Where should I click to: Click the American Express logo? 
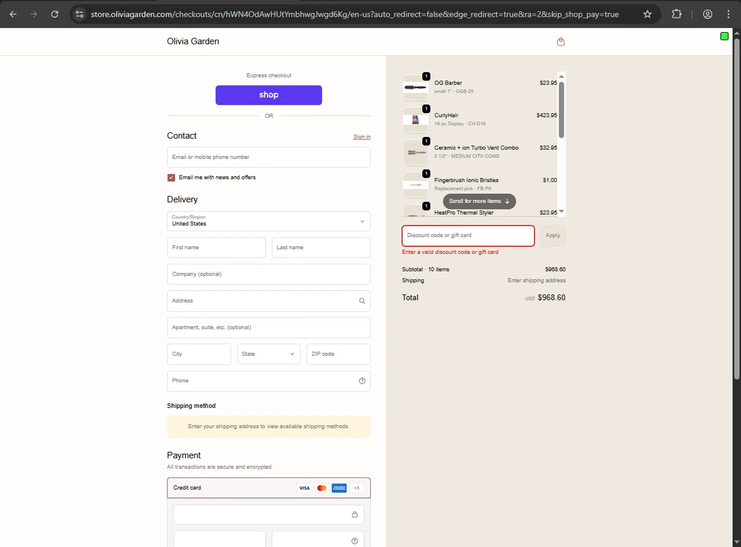(339, 488)
